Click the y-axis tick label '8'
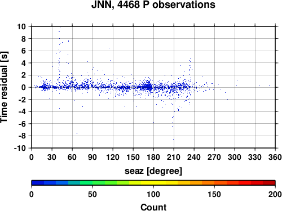The width and height of the screenshot is (282, 211). pos(23,39)
